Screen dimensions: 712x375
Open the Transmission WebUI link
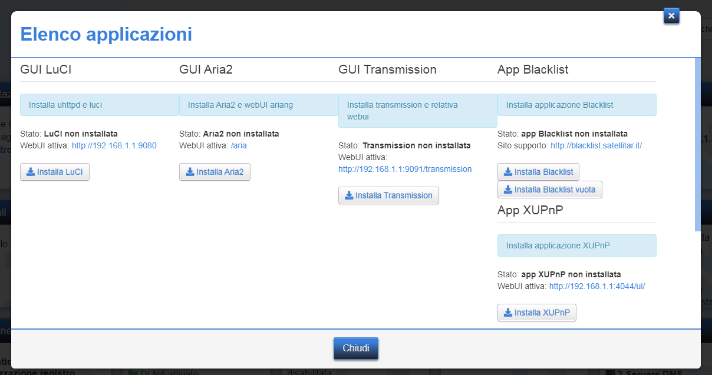(405, 169)
